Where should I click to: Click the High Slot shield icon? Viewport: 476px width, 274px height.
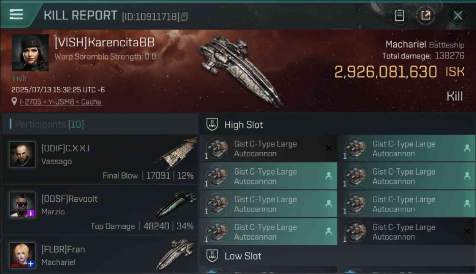(212, 125)
